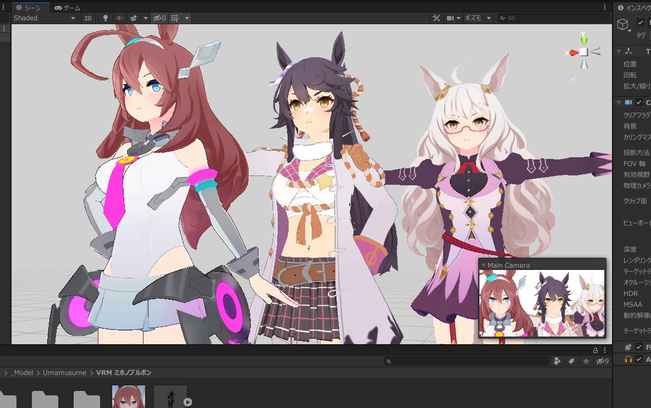Open the ギズモ dropdown arrow
The height and width of the screenshot is (408, 651).
[x=489, y=18]
